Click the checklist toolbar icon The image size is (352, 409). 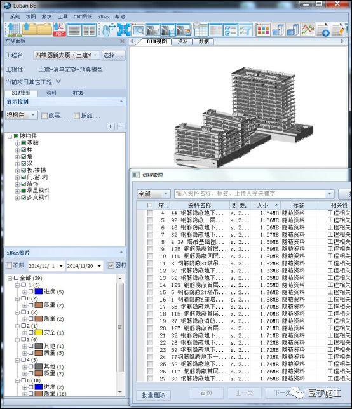[231, 29]
